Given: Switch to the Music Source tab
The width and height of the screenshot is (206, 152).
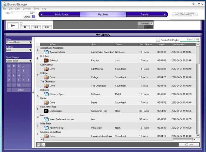Looking at the screenshot, I should (61, 15).
